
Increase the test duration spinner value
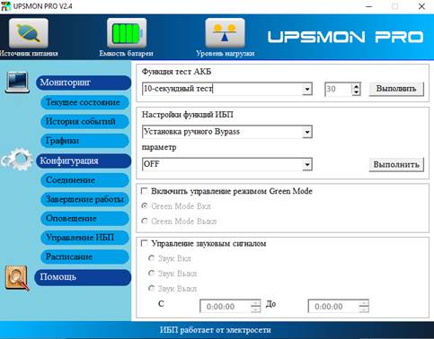(356, 86)
